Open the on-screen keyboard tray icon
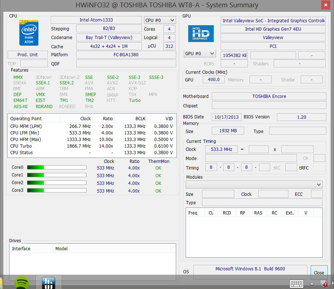The height and width of the screenshot is (289, 334). click(296, 284)
